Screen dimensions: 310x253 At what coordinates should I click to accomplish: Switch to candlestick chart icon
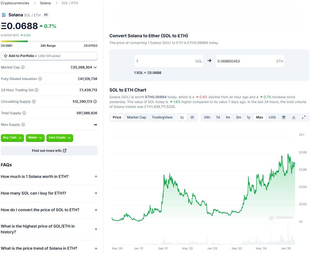(192, 117)
